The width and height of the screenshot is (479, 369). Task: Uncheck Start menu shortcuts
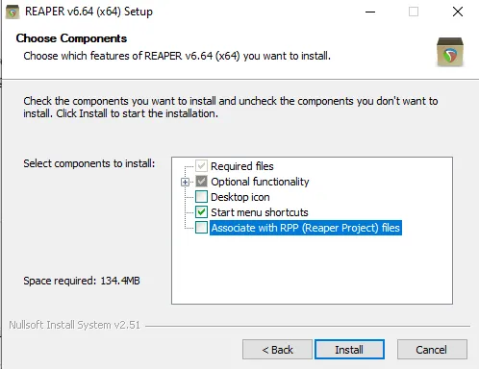click(201, 212)
